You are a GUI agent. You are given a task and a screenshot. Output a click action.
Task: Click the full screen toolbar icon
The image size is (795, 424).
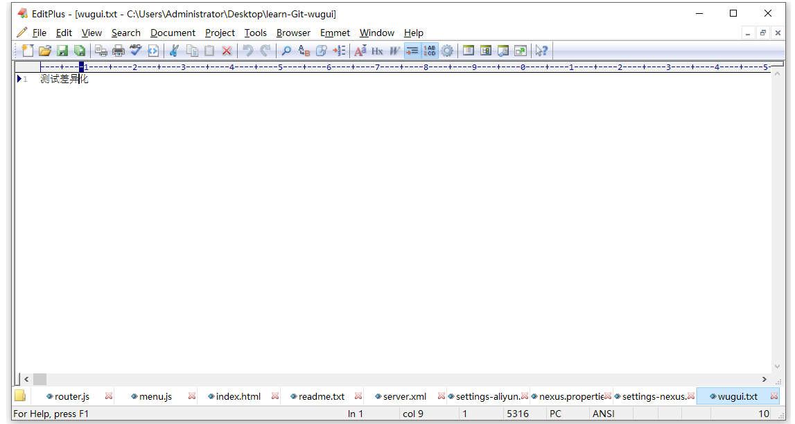pyautogui.click(x=521, y=51)
